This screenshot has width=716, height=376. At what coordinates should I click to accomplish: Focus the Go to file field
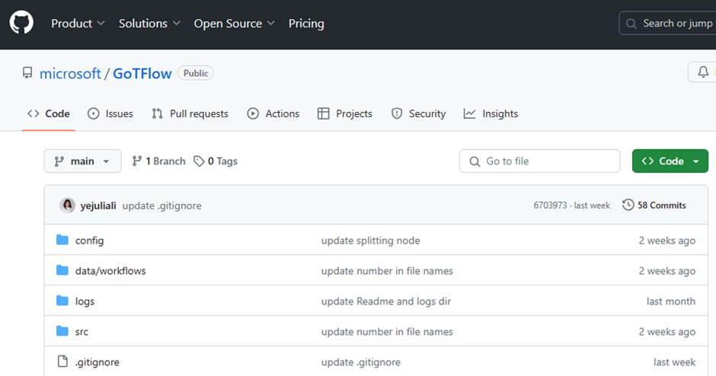(539, 161)
